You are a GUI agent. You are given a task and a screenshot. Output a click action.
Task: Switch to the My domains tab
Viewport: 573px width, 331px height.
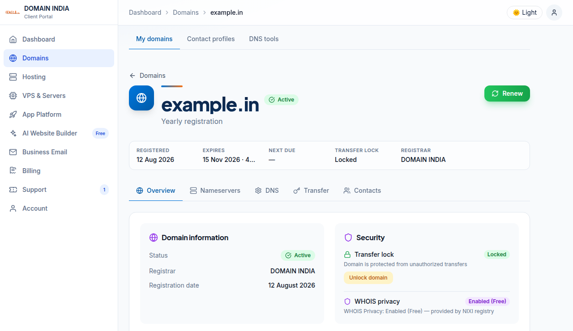(x=154, y=39)
